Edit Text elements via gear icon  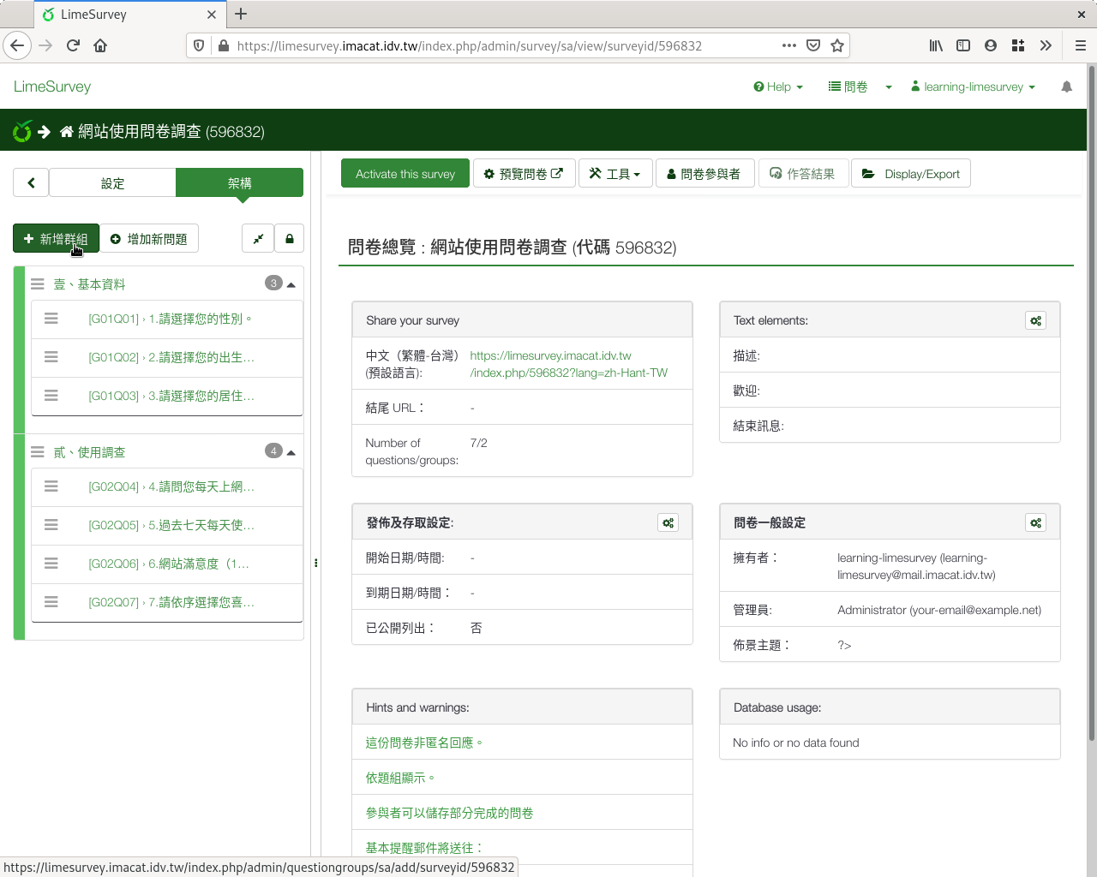coord(1036,320)
